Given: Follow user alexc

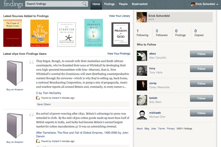Looking at the screenshot, I should tap(201, 54).
